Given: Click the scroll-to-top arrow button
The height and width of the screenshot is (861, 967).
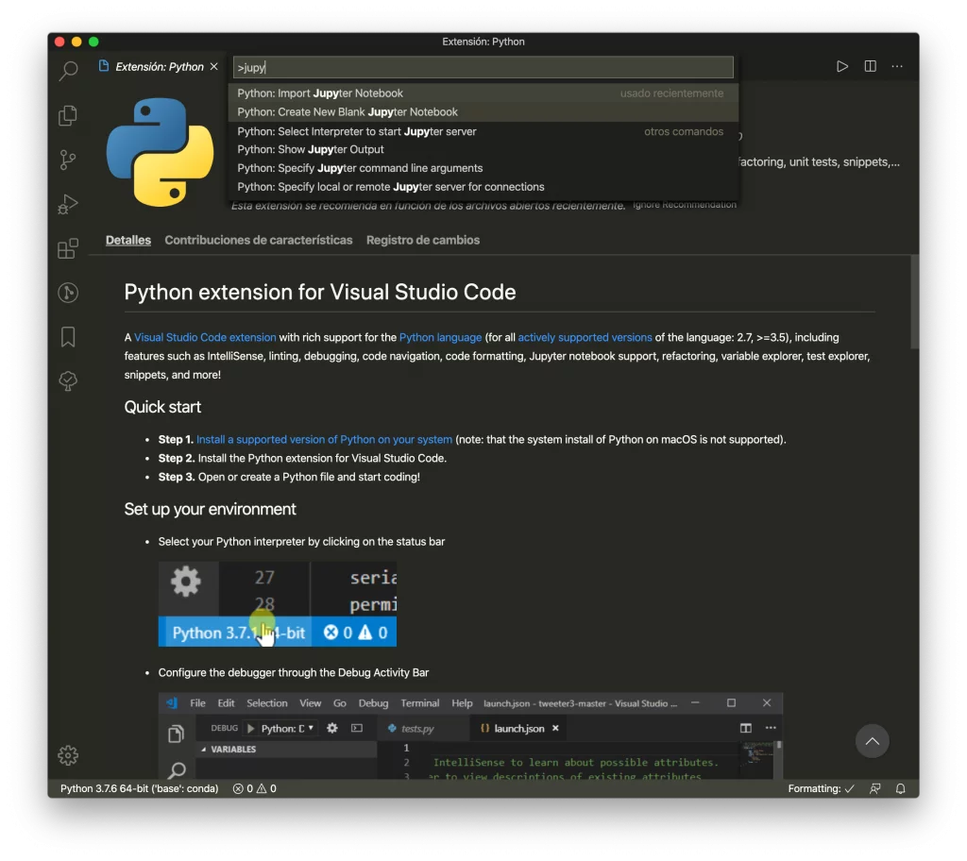Looking at the screenshot, I should pyautogui.click(x=872, y=741).
